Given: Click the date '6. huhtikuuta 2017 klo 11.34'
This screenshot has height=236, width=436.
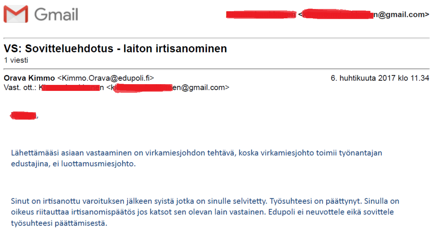Looking at the screenshot, I should tap(379, 78).
